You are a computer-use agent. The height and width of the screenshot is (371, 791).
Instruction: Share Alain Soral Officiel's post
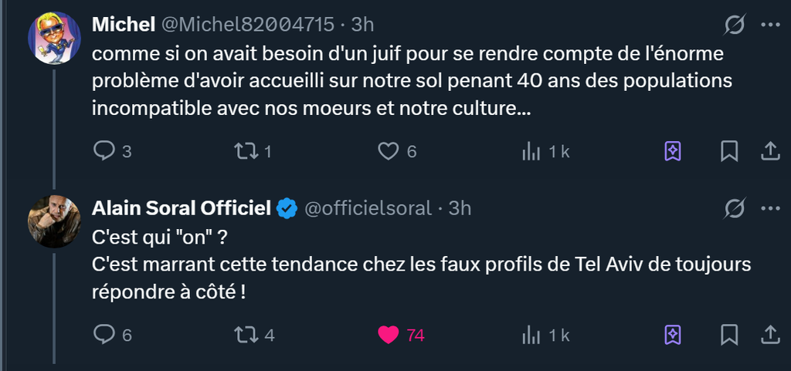pos(770,335)
